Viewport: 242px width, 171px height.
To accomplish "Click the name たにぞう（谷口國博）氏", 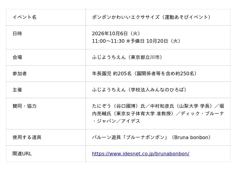I will 119,106.
